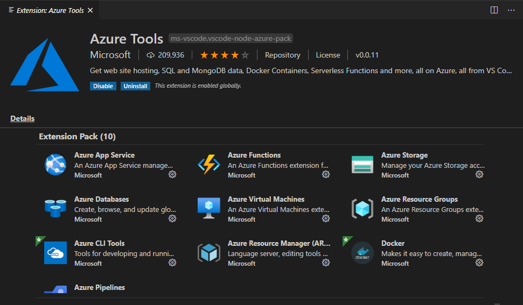Click the Azure App Service extension icon
This screenshot has height=305, width=523.
coord(55,165)
